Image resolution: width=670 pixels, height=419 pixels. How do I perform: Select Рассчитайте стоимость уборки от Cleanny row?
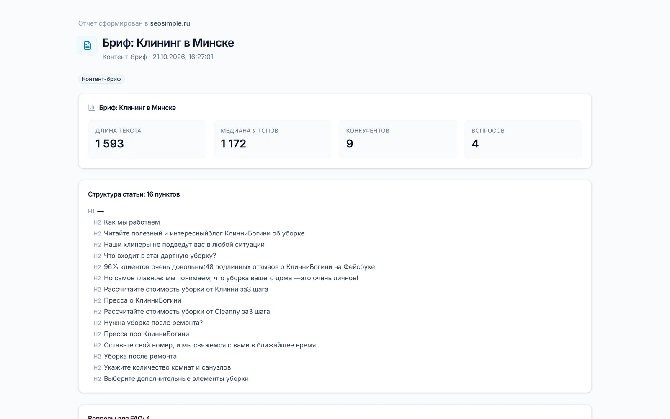pos(182,312)
